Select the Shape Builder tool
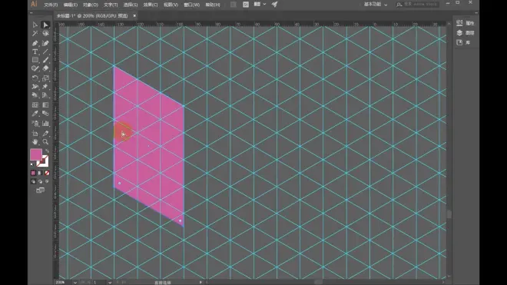Viewport: 507px width, 285px height. pos(35,95)
